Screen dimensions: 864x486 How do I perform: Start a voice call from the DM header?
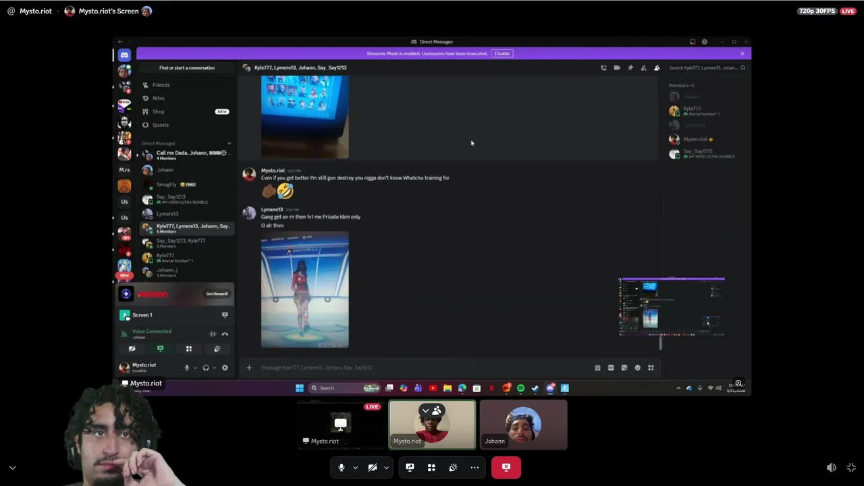[603, 67]
